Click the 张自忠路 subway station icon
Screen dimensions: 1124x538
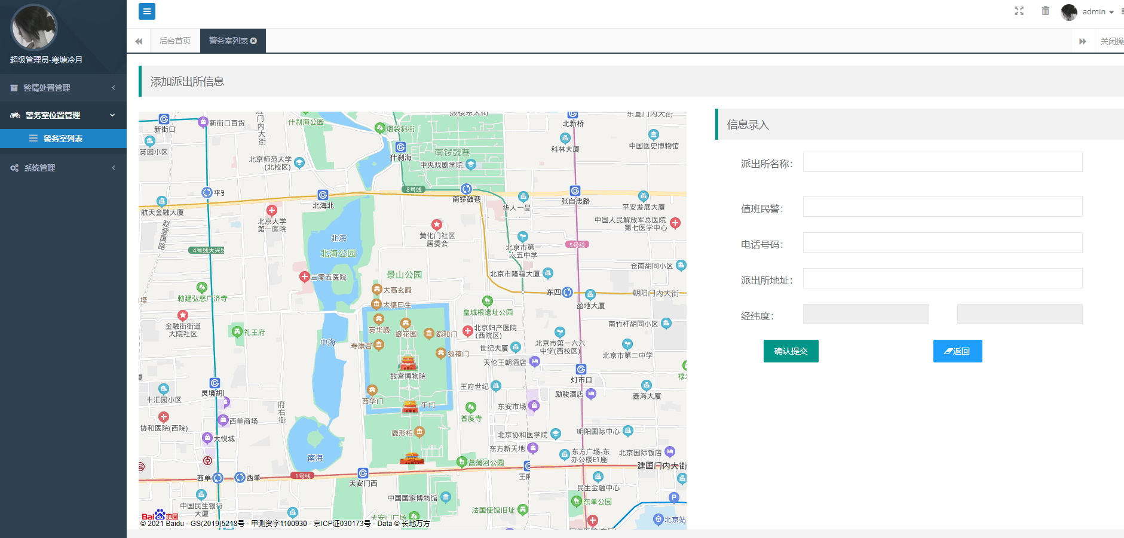[x=575, y=191]
